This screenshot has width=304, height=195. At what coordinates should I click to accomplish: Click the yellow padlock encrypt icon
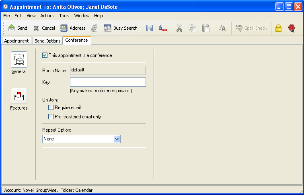coord(278,28)
